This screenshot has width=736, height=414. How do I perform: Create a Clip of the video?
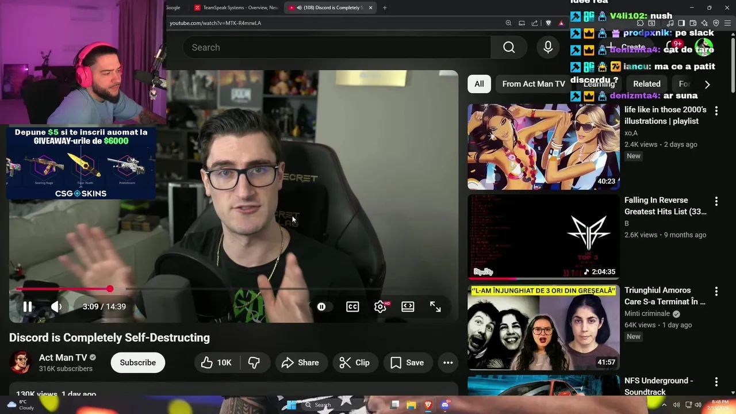[x=354, y=362]
